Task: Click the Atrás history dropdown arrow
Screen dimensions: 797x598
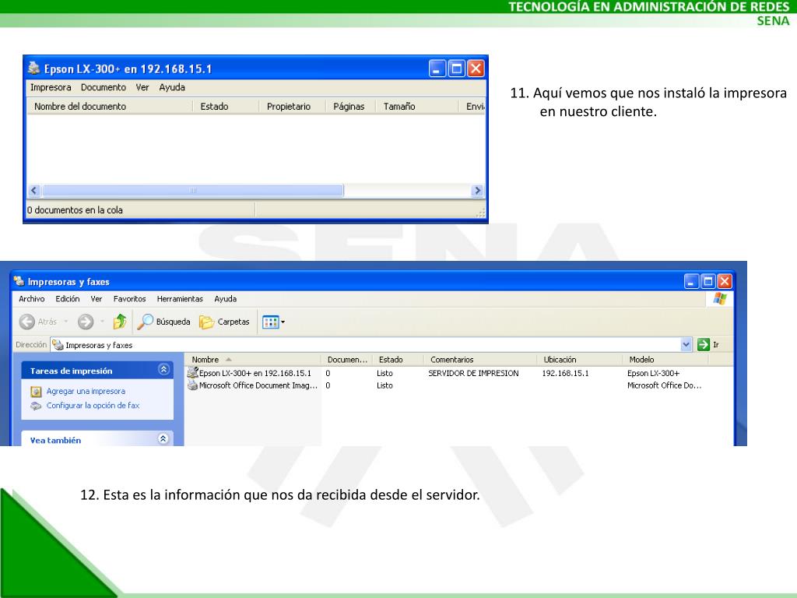Action: pyautogui.click(x=66, y=322)
